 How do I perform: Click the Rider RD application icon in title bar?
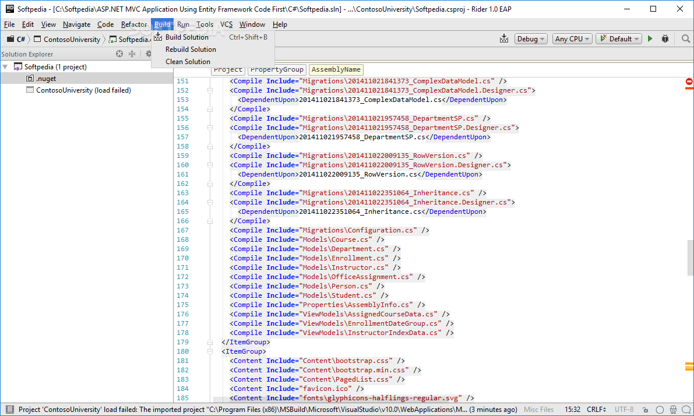[9, 9]
